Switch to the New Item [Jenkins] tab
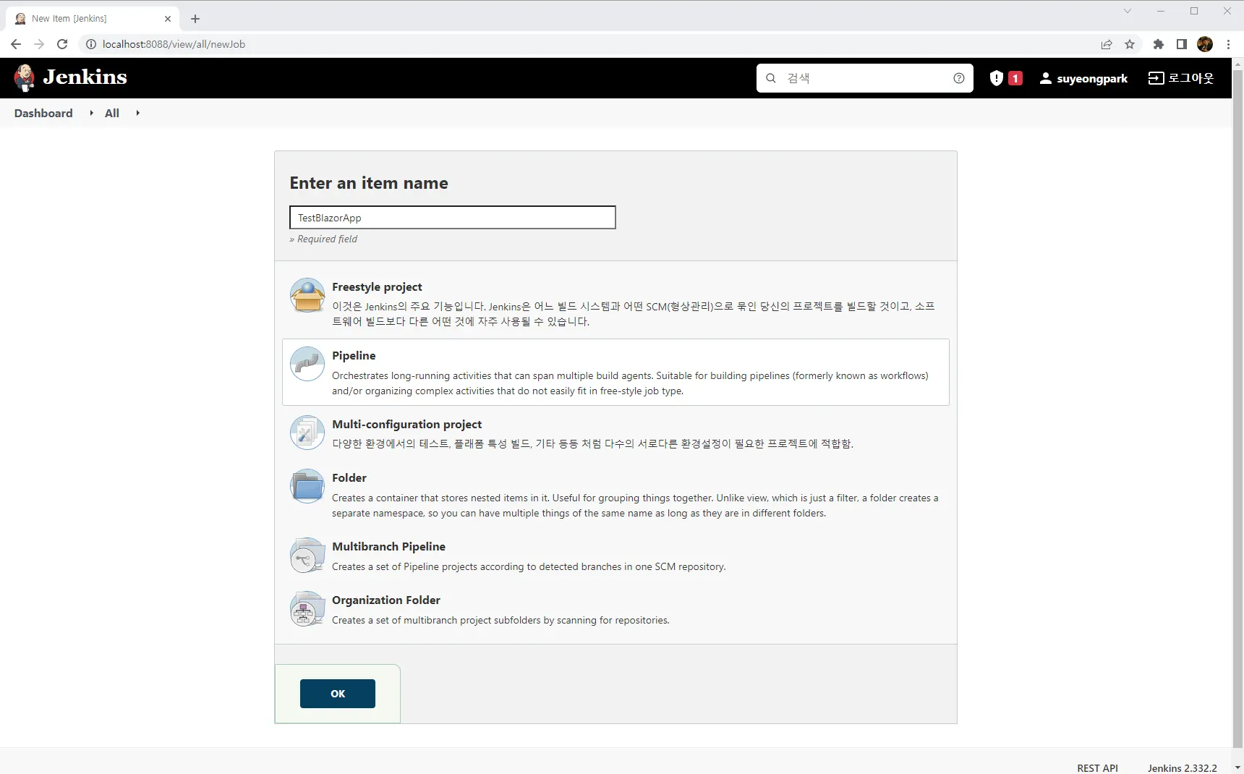Screen dimensions: 1244x774 coord(91,19)
